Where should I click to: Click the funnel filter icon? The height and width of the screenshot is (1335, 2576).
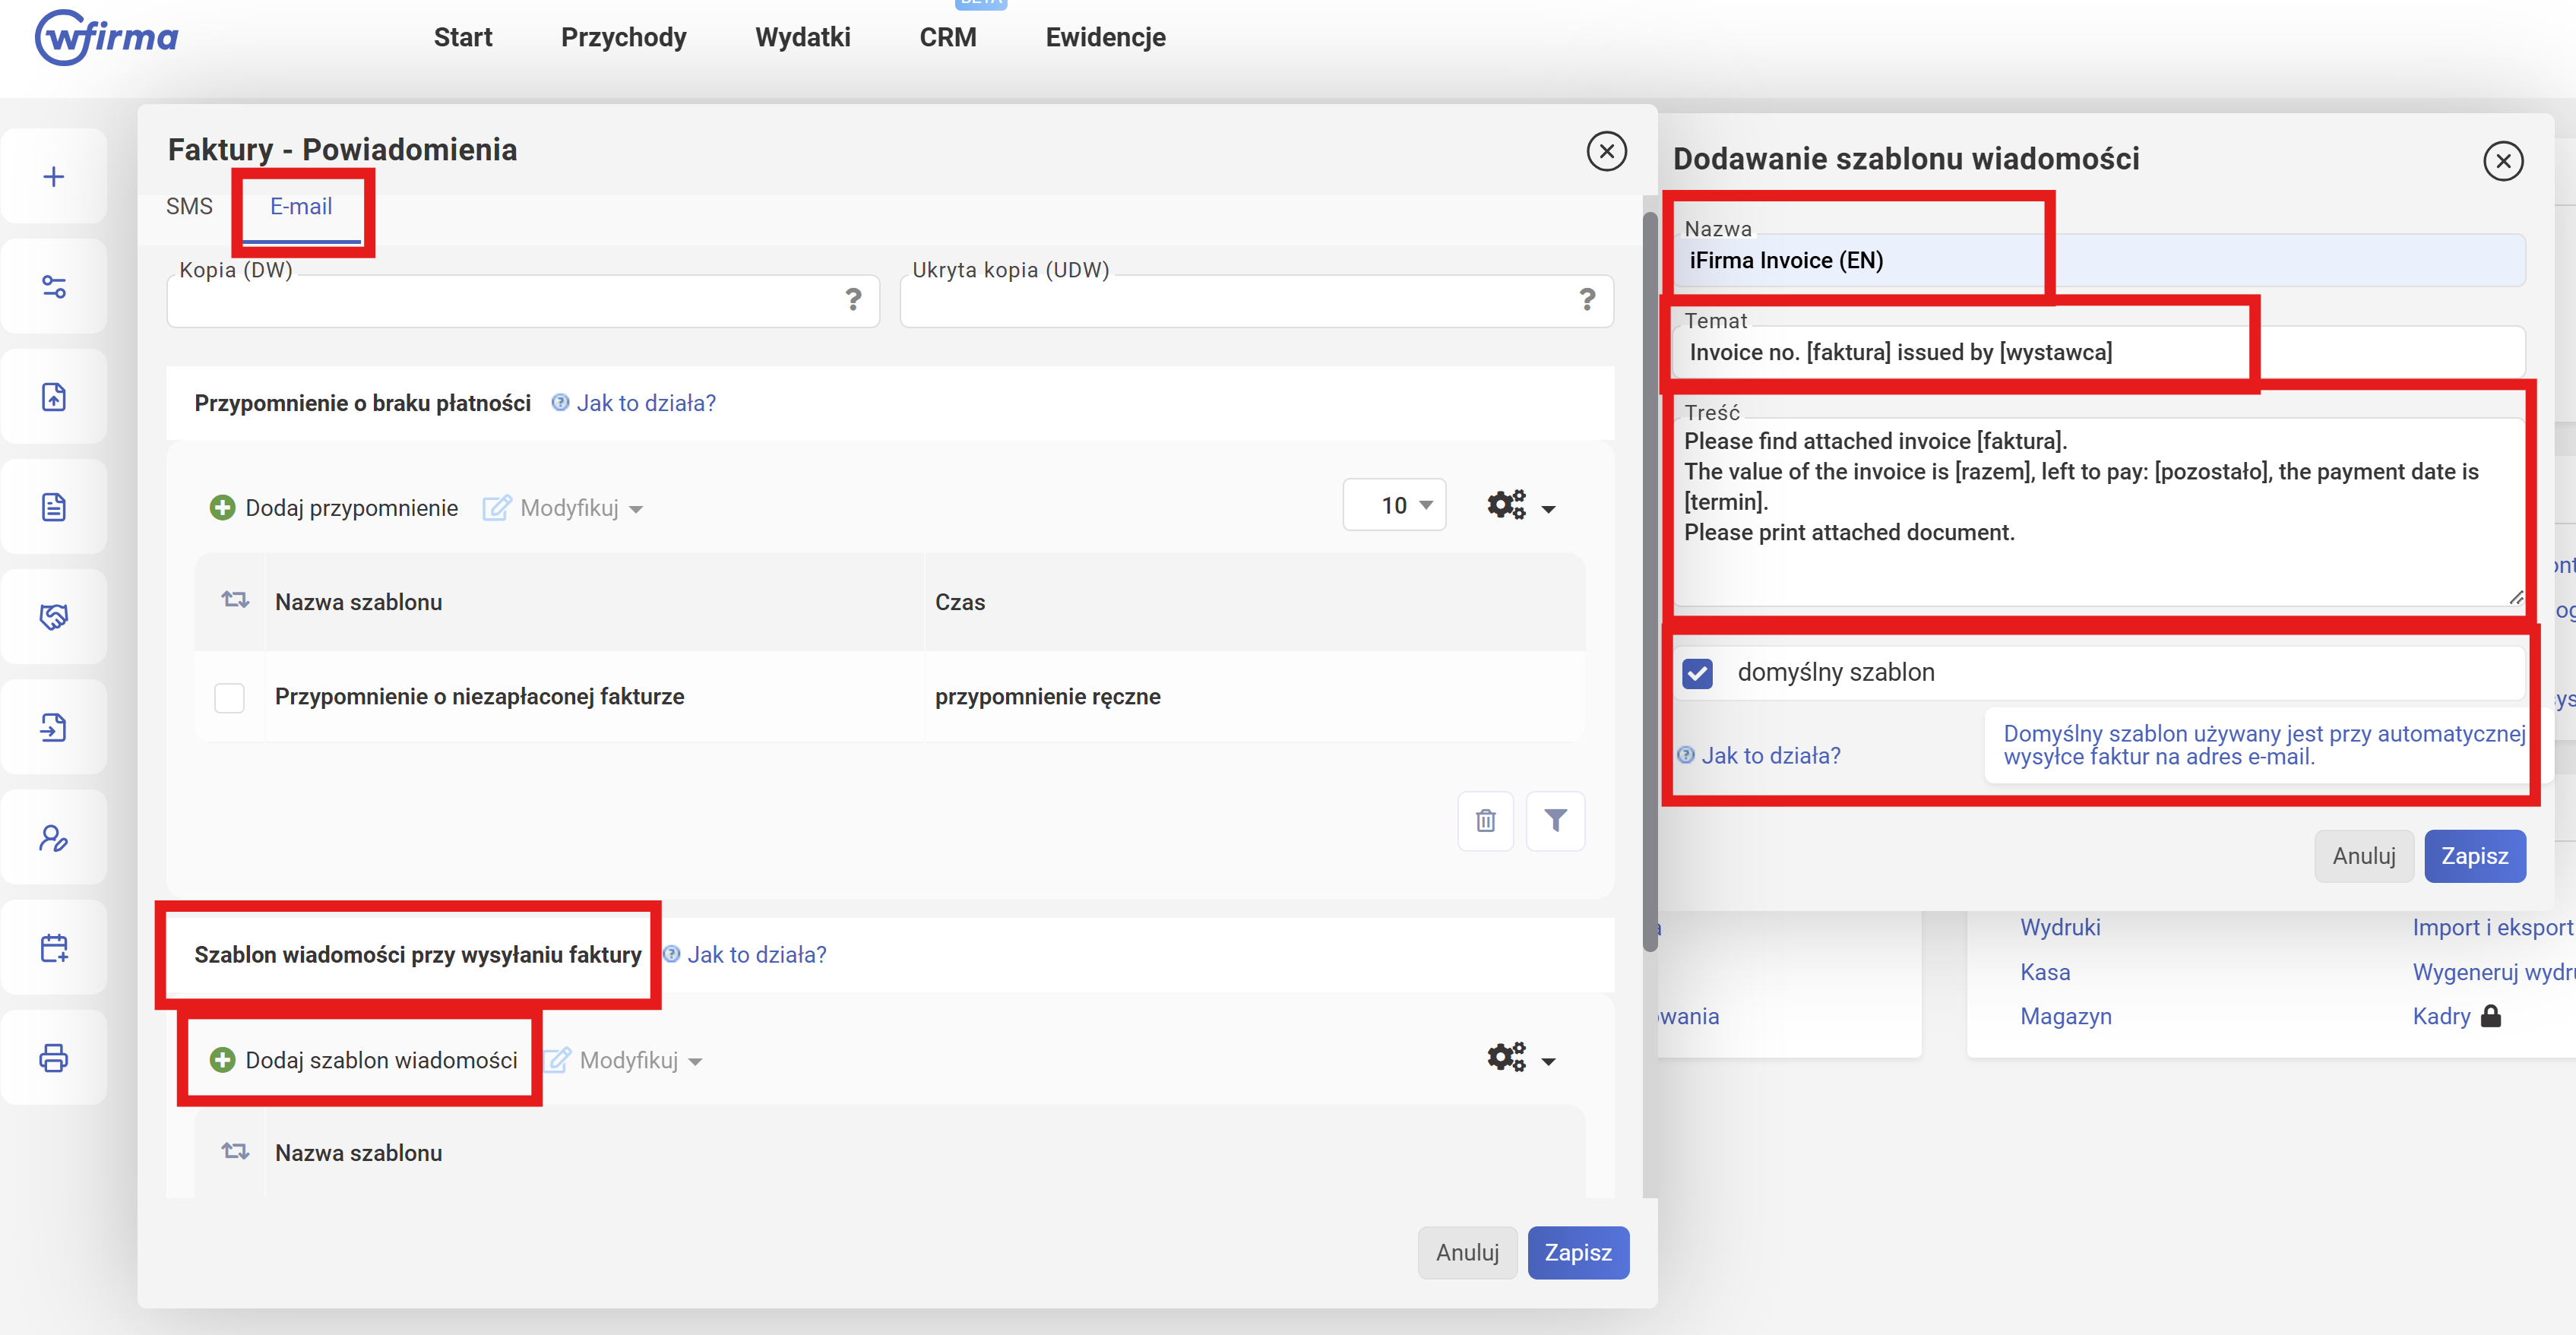1555,821
